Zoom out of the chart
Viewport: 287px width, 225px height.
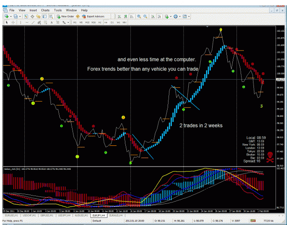pyautogui.click(x=145, y=17)
